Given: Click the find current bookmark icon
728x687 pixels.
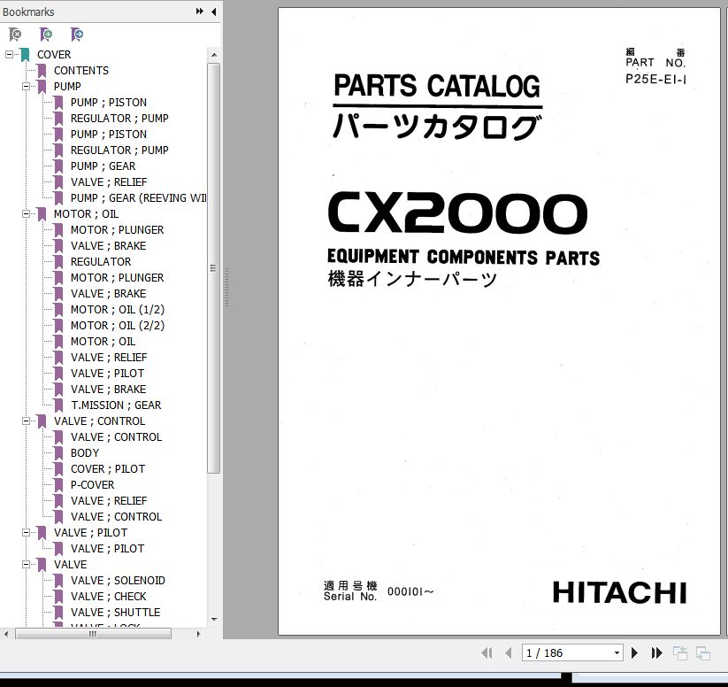Looking at the screenshot, I should [77, 35].
